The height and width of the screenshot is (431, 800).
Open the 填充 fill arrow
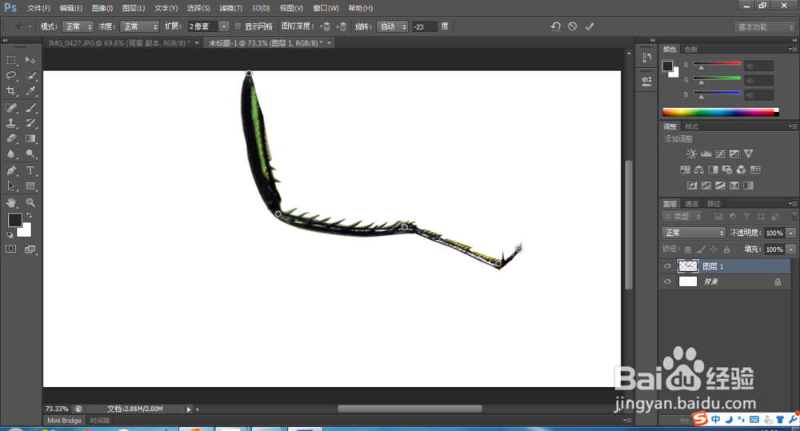coord(791,249)
